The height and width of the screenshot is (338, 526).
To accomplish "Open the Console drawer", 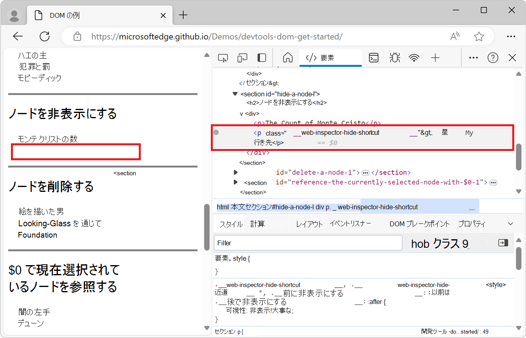I will (x=373, y=57).
